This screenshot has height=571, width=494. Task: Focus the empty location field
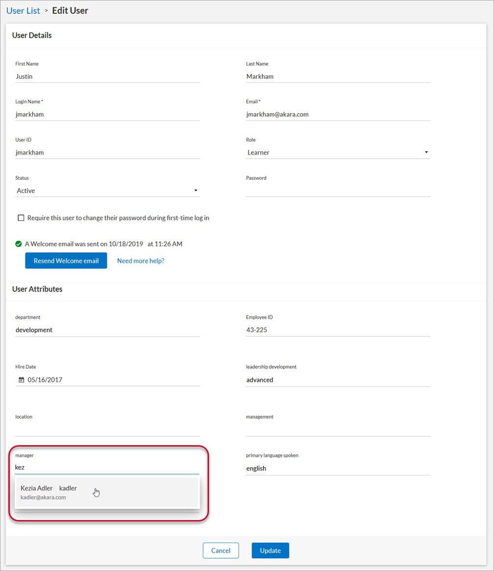click(107, 429)
